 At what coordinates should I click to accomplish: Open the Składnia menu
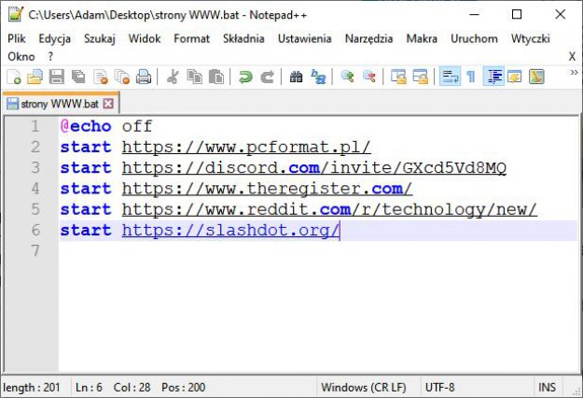(x=243, y=38)
